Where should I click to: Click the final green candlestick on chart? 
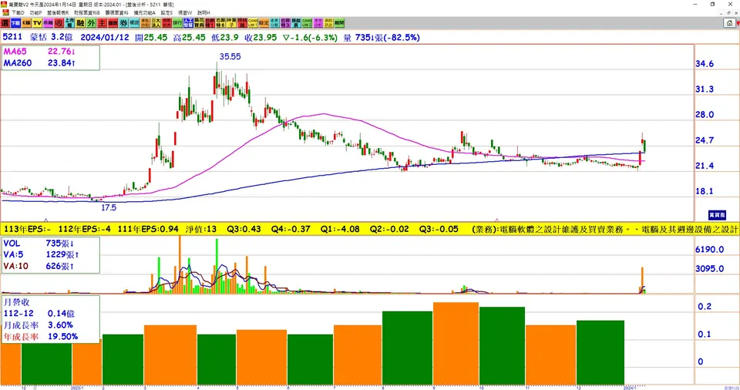click(x=644, y=146)
